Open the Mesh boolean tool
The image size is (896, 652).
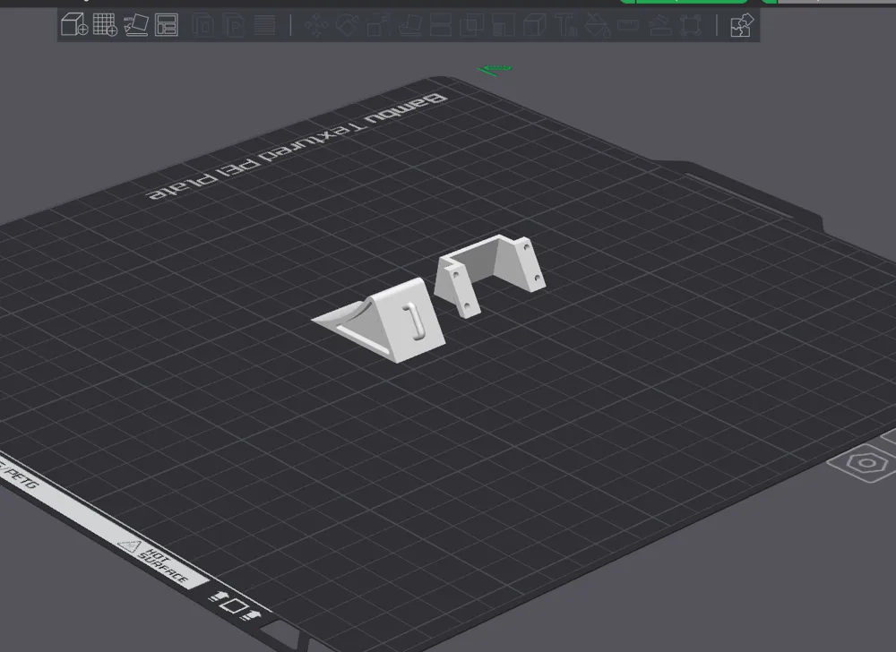471,25
